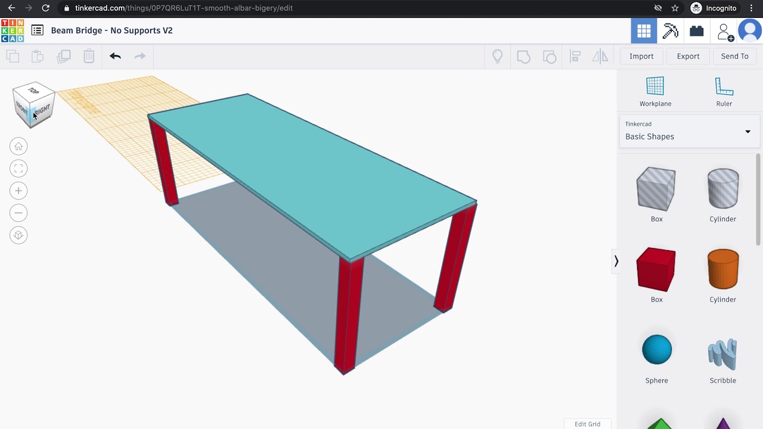The image size is (763, 429).
Task: Collapse the shapes panel chevron
Action: pos(616,261)
